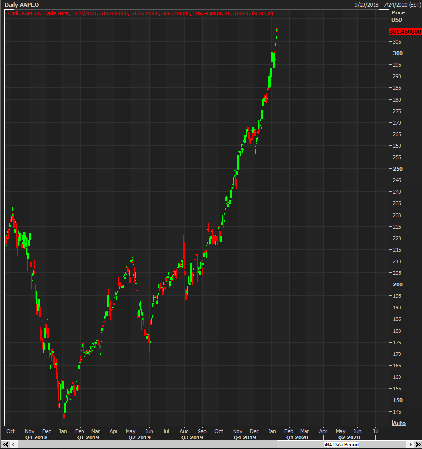Click the Q1 2020 quarter label
The width and height of the screenshot is (422, 449).
[x=297, y=437]
